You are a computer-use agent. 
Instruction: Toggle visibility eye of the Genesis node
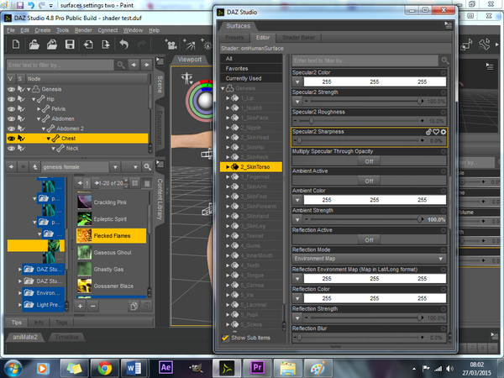click(11, 89)
